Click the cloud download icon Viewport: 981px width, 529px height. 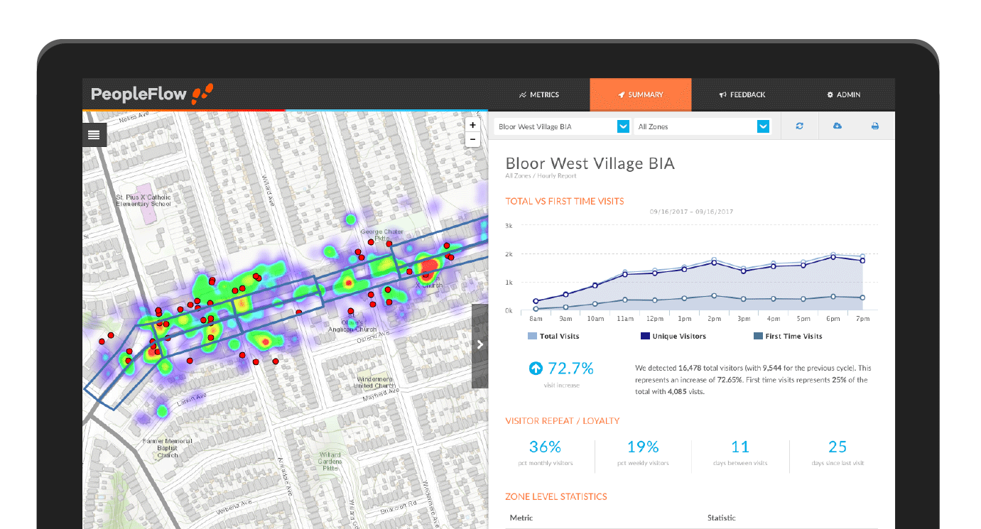837,126
